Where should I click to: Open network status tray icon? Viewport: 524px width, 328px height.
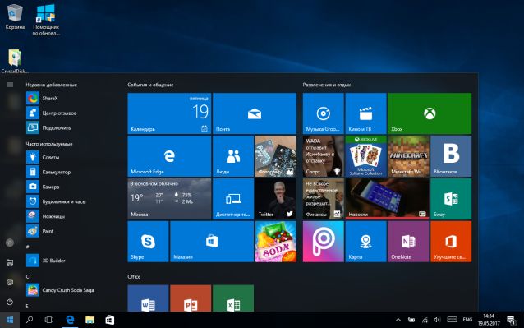pyautogui.click(x=425, y=320)
